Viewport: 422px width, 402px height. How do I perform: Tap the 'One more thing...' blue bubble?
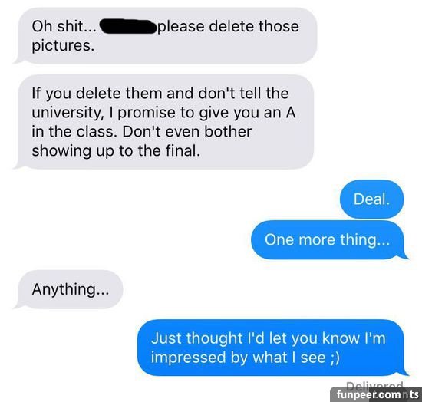[330, 240]
